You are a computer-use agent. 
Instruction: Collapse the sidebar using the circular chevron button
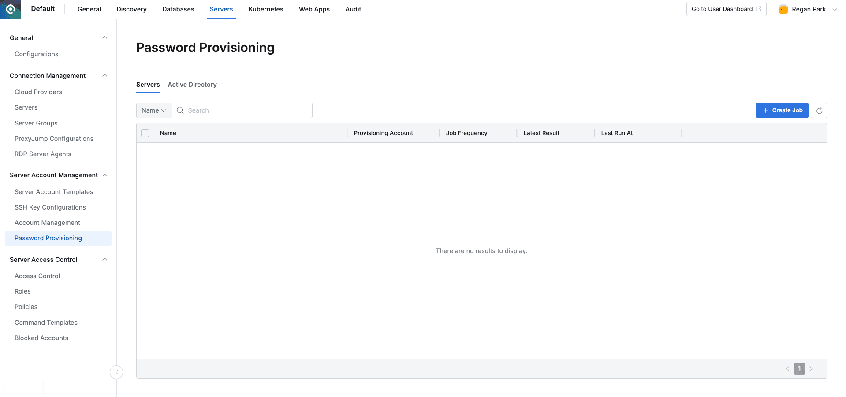(116, 372)
